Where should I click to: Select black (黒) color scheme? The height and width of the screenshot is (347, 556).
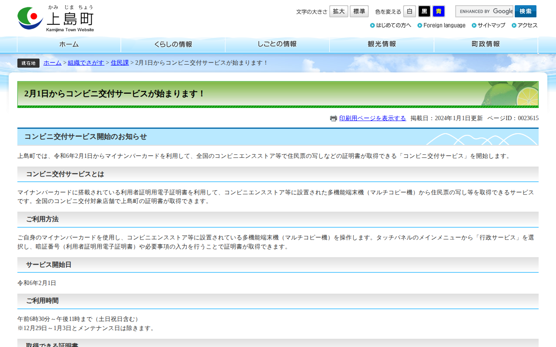tap(424, 11)
